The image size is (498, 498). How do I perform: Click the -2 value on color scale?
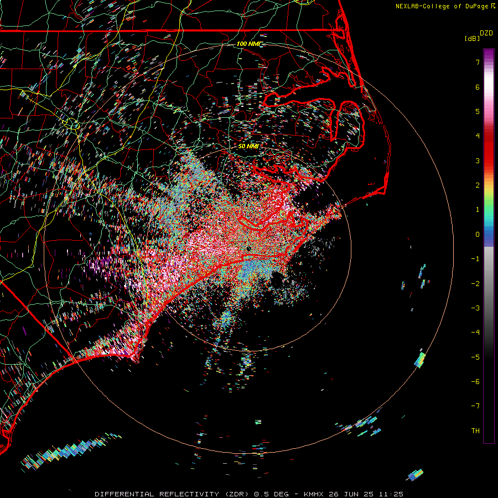(475, 284)
